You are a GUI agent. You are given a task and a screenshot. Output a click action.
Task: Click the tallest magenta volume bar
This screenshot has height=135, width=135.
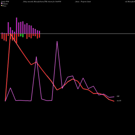pos(16,26)
